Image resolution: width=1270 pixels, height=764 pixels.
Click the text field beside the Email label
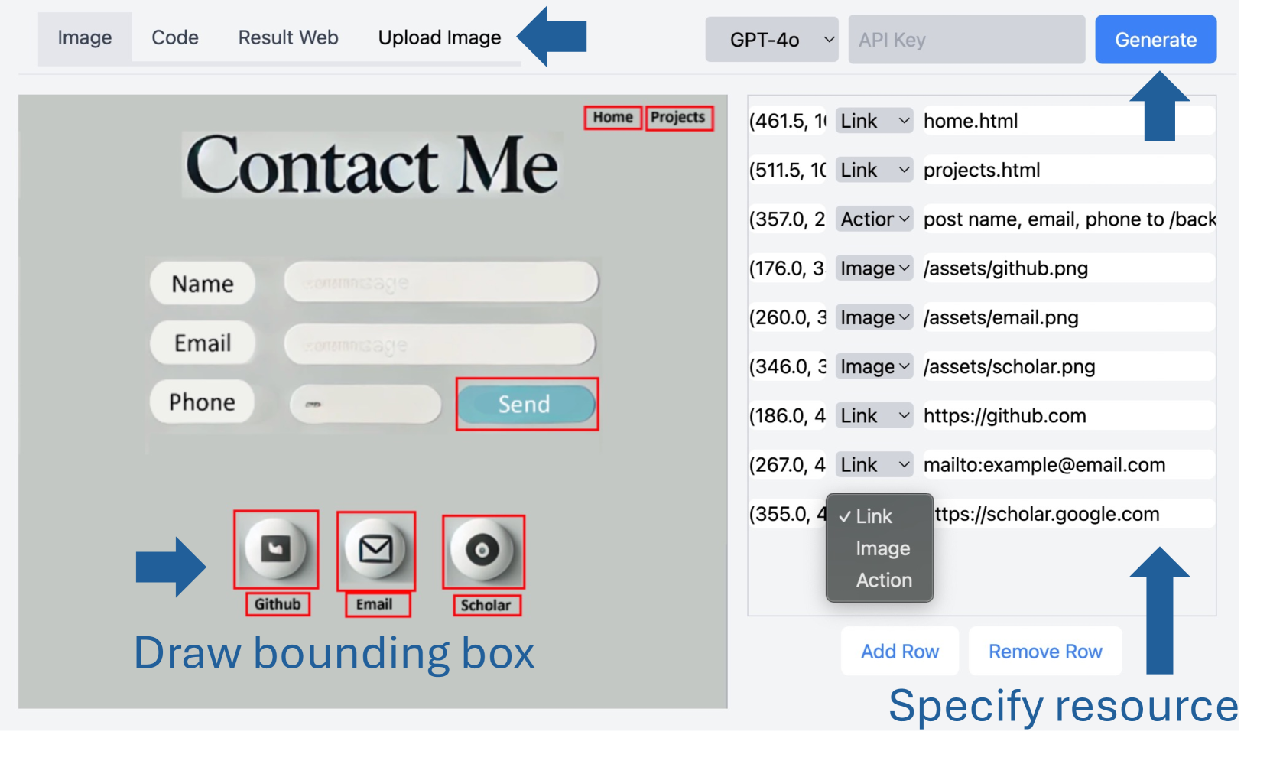[440, 343]
